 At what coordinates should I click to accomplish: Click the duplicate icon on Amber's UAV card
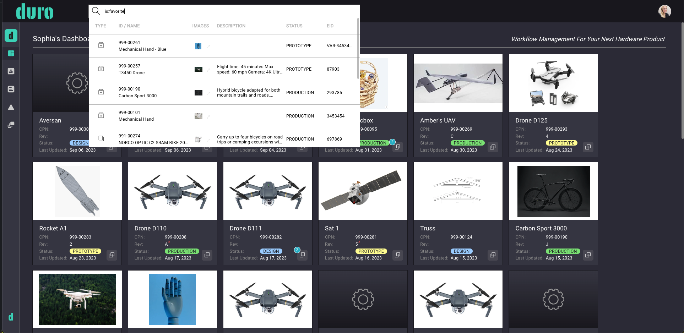point(493,147)
